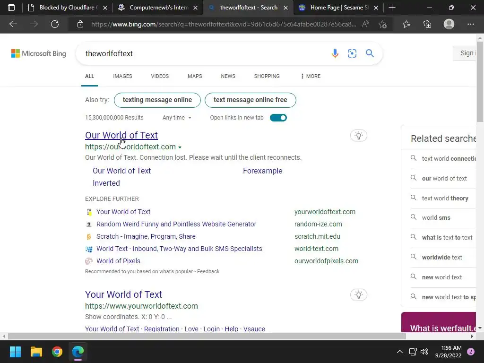Open the notification center badge
This screenshot has width=484, height=363.
click(x=471, y=352)
